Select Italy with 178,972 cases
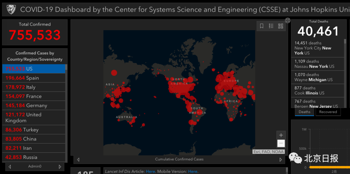This screenshot has width=350, height=174. pos(34,87)
